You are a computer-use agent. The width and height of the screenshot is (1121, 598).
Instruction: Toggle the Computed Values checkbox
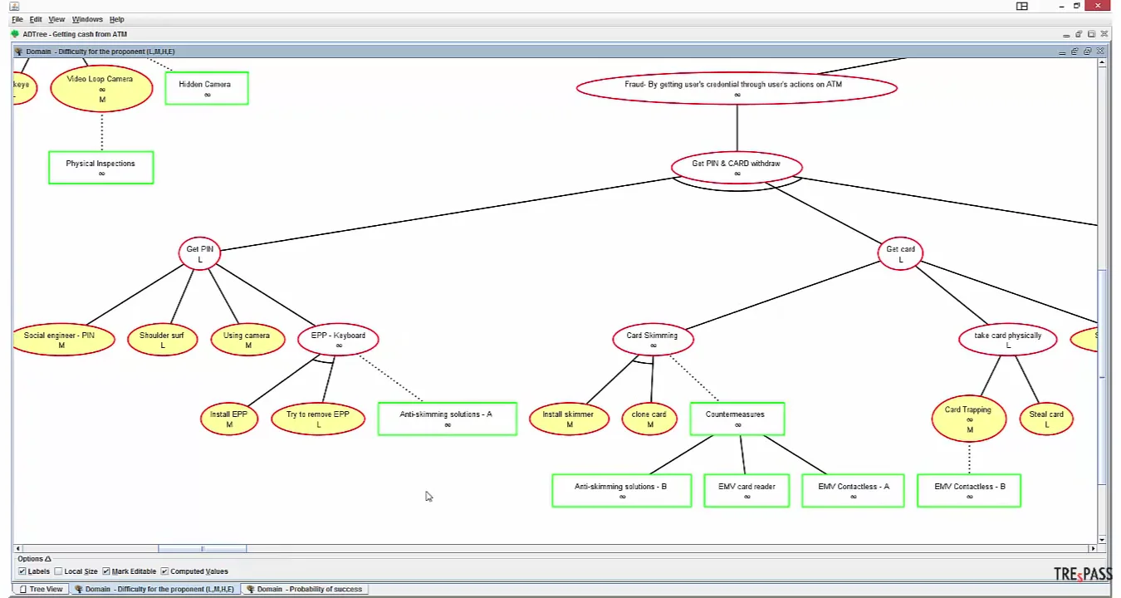pos(164,571)
